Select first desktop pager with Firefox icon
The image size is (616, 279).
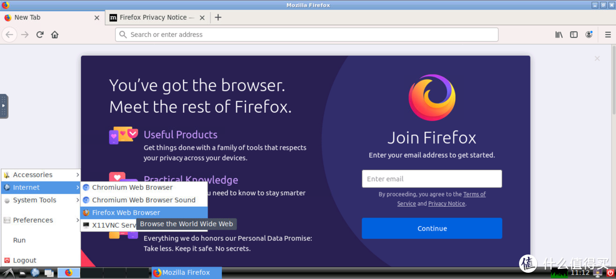coord(69,273)
